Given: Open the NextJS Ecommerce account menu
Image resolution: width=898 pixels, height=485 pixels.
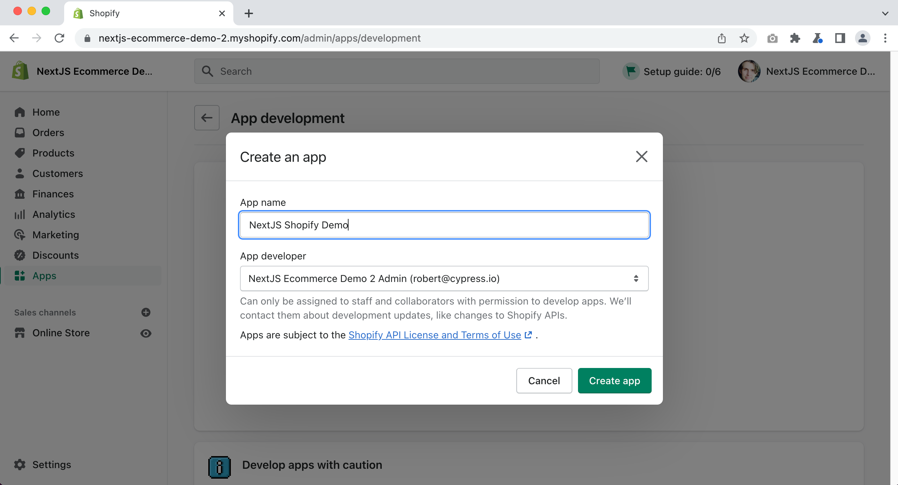Looking at the screenshot, I should 806,71.
